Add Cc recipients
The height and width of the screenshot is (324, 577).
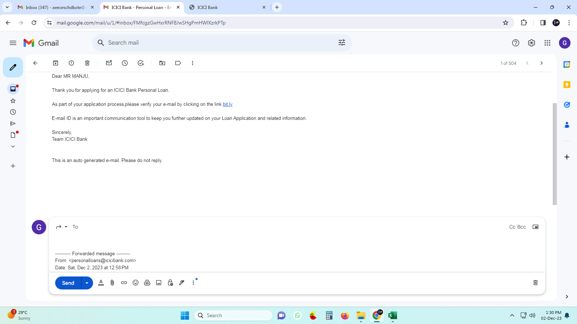pyautogui.click(x=512, y=227)
